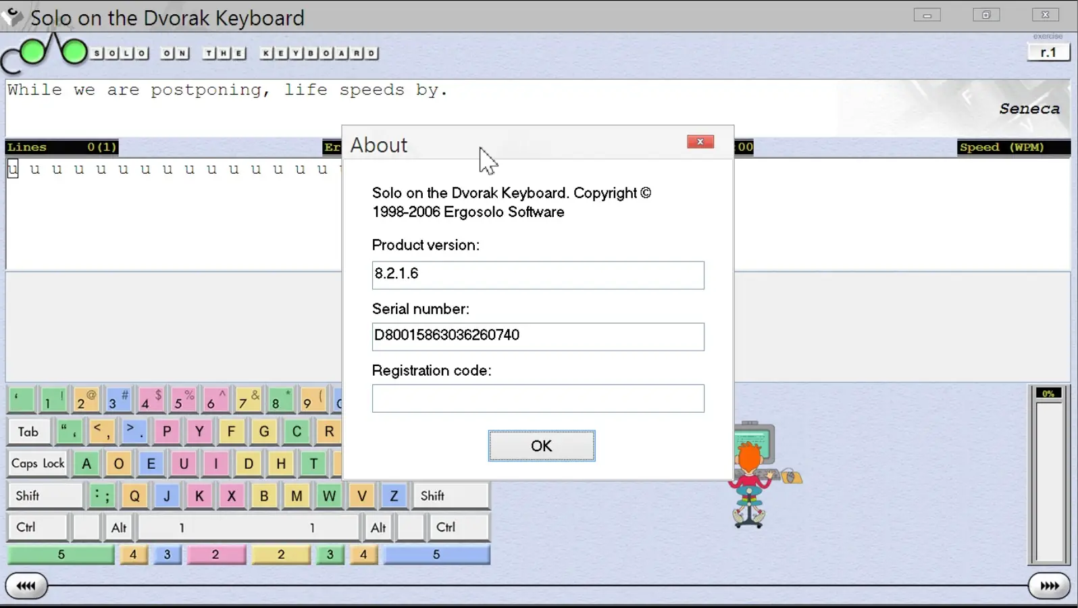Click the 9 ( number key

(313, 400)
